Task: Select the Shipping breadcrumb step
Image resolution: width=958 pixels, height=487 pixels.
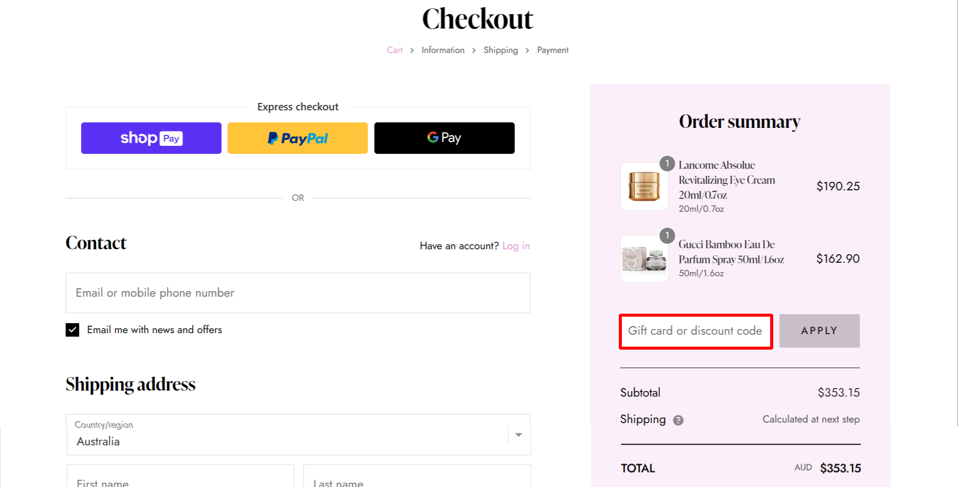Action: click(500, 50)
